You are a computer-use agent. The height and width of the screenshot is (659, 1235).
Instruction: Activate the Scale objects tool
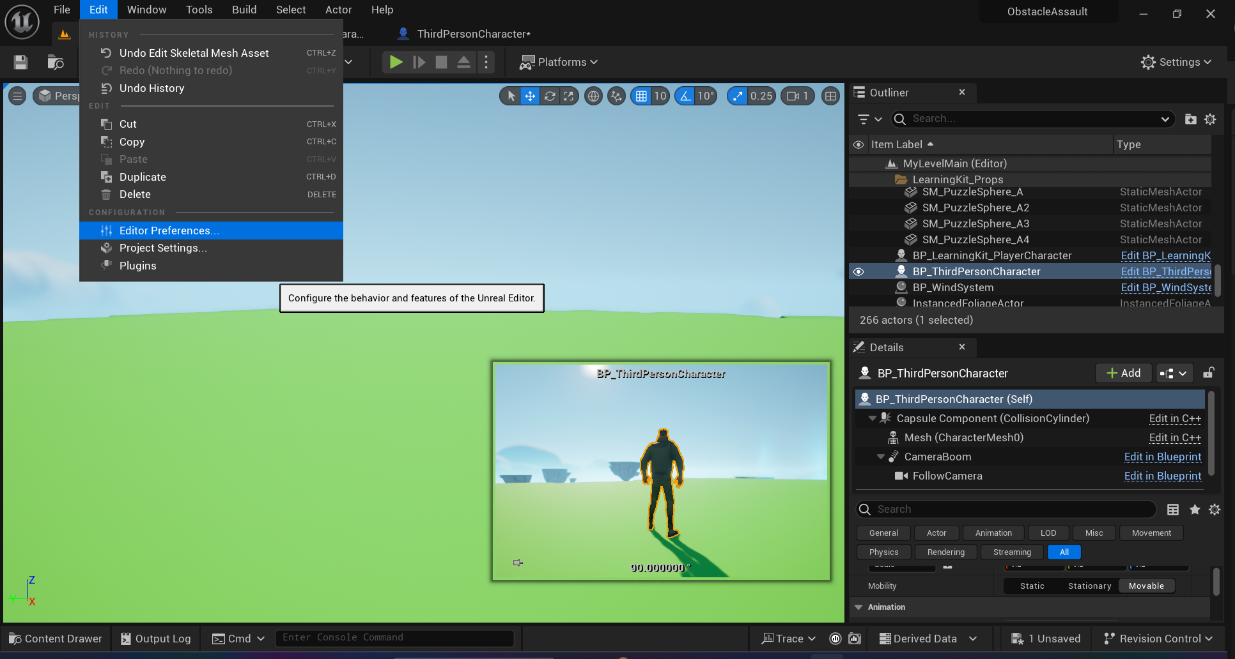click(568, 96)
